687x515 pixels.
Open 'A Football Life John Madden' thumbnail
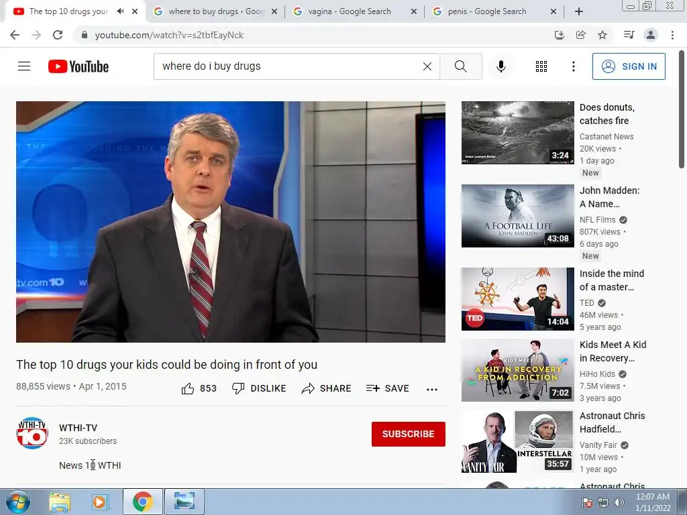point(517,216)
